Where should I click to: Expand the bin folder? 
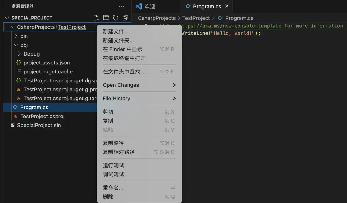click(x=16, y=36)
